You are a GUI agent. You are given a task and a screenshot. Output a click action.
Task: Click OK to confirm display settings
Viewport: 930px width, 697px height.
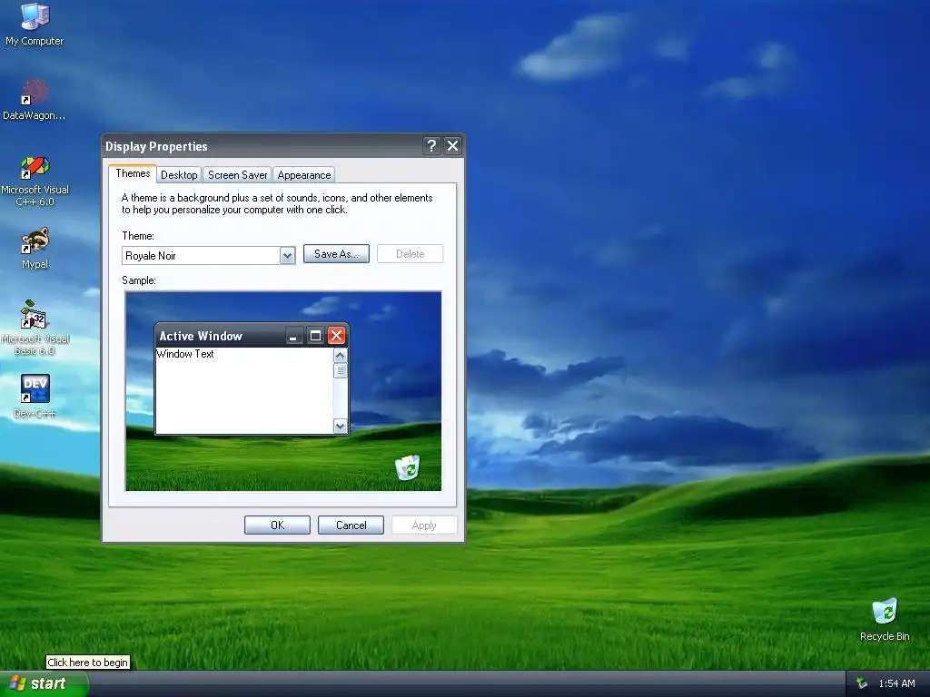pos(277,525)
